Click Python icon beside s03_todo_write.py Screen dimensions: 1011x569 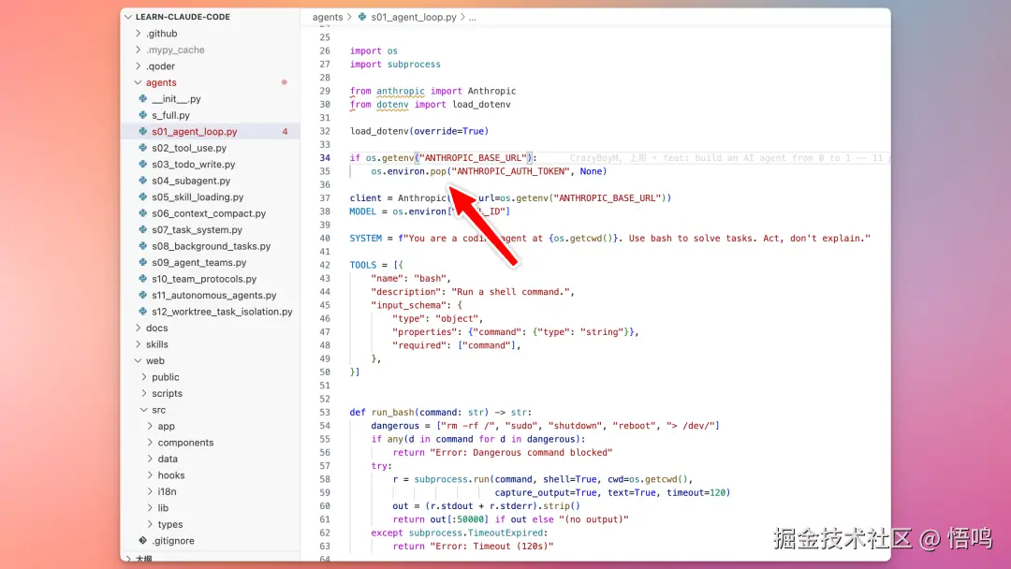[143, 165]
